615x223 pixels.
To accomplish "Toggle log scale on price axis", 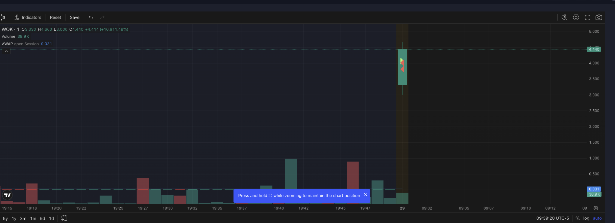I will click(x=586, y=218).
